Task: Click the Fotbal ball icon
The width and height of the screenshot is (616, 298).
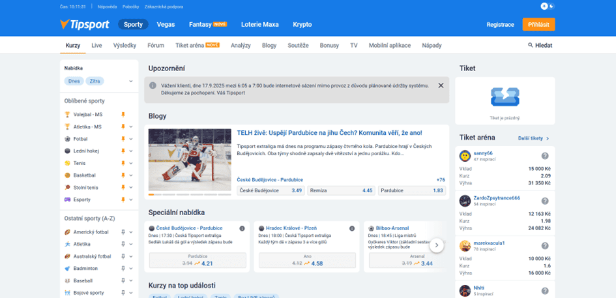Action: (x=67, y=139)
